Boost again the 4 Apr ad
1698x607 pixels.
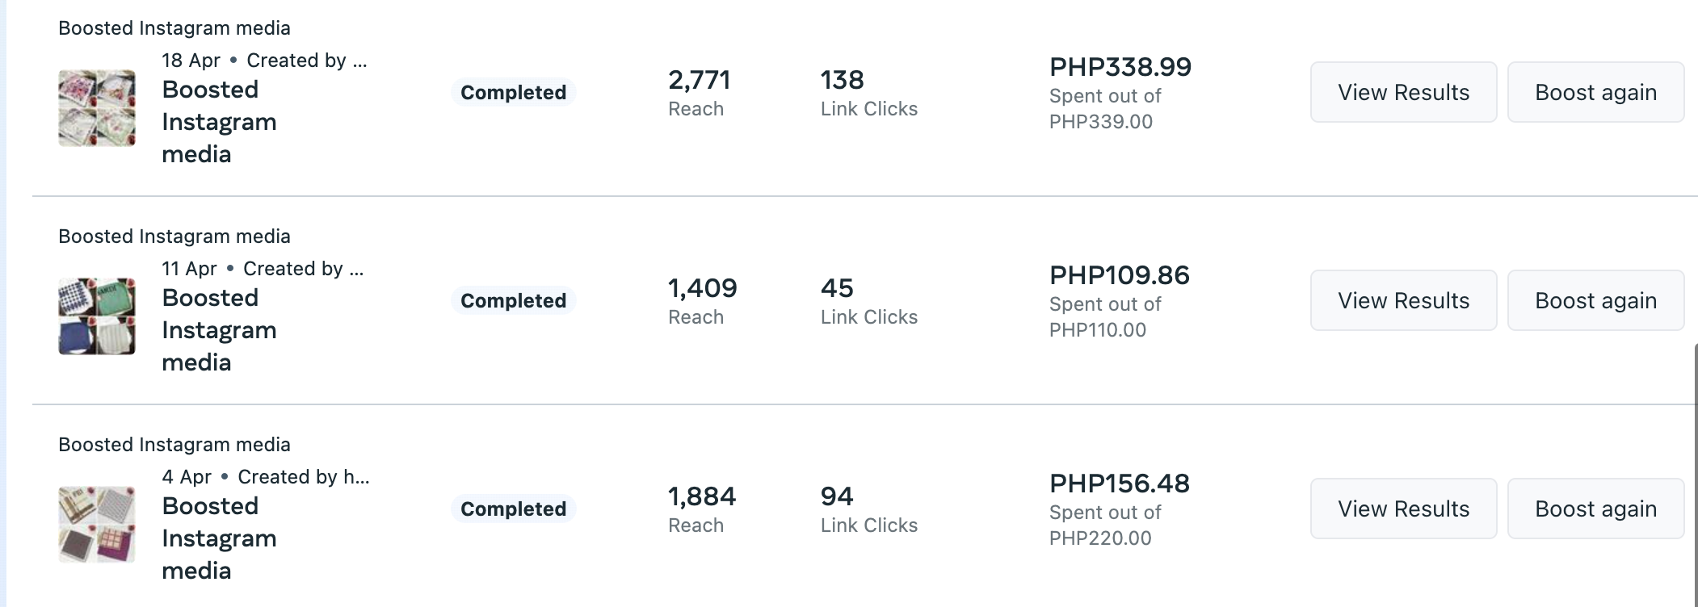[1595, 509]
